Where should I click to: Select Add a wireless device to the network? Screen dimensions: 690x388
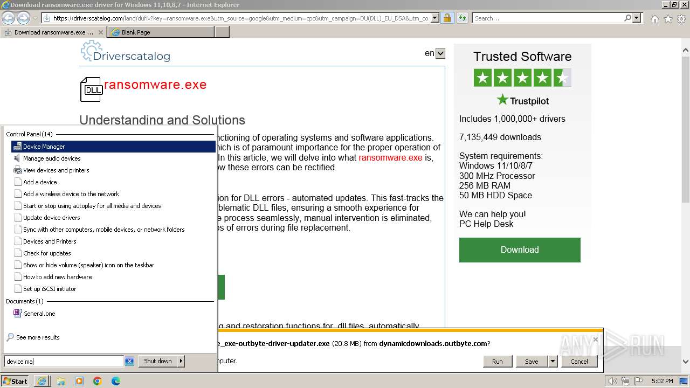(x=113, y=194)
